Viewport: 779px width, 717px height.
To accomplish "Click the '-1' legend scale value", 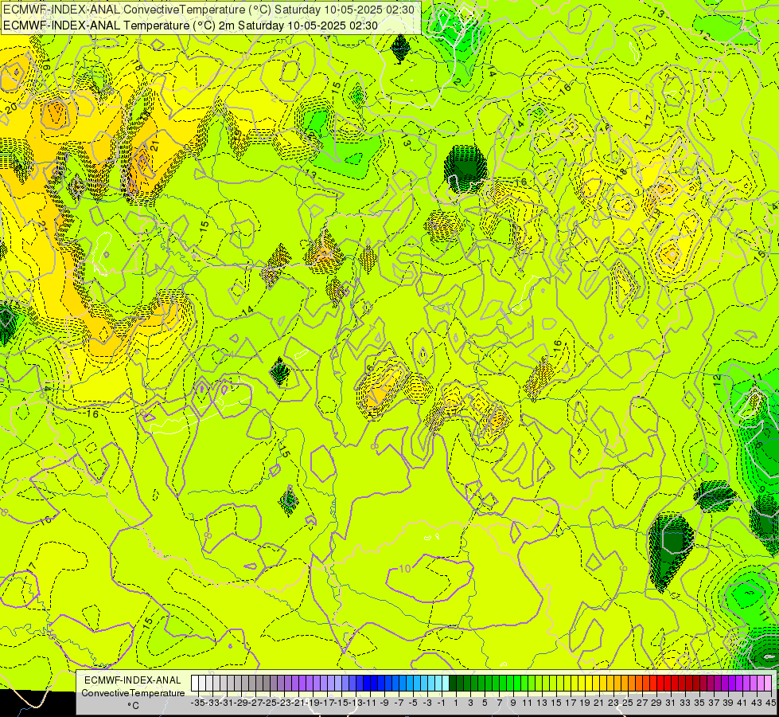I will pos(441,703).
